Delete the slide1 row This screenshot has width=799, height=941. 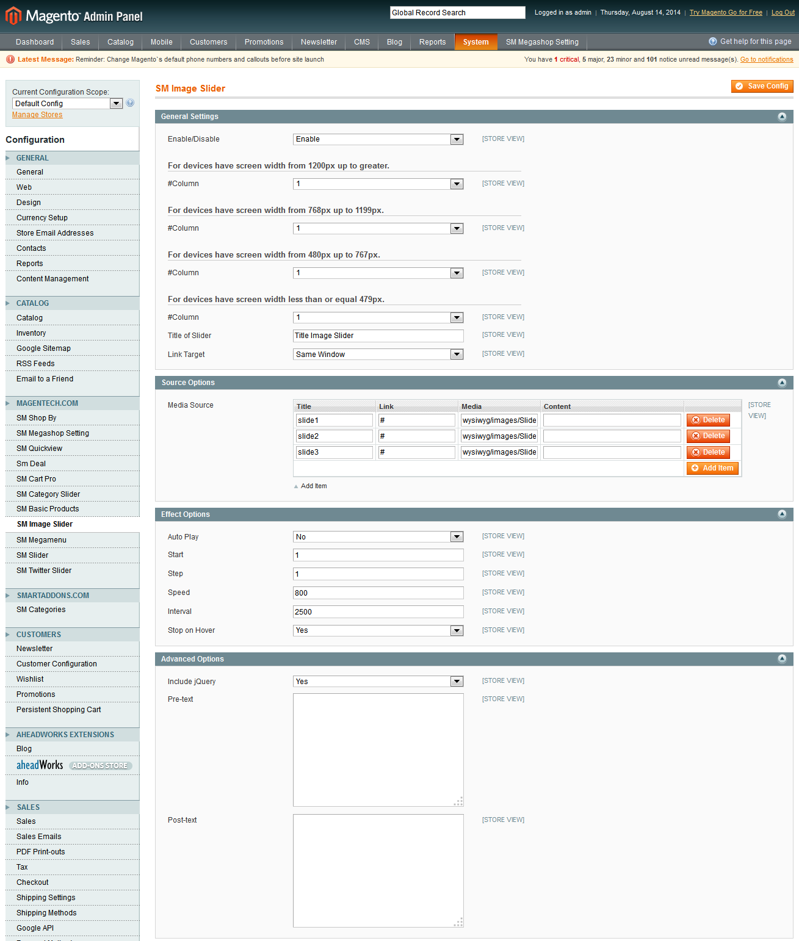[708, 420]
